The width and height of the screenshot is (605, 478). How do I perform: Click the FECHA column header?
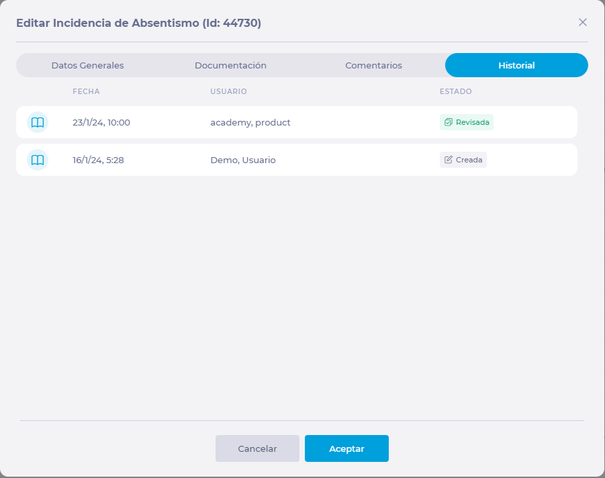[86, 91]
